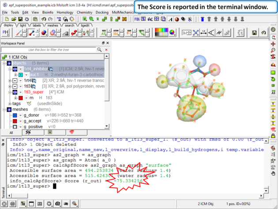Click the open folder toolbar icon

click(14, 19)
